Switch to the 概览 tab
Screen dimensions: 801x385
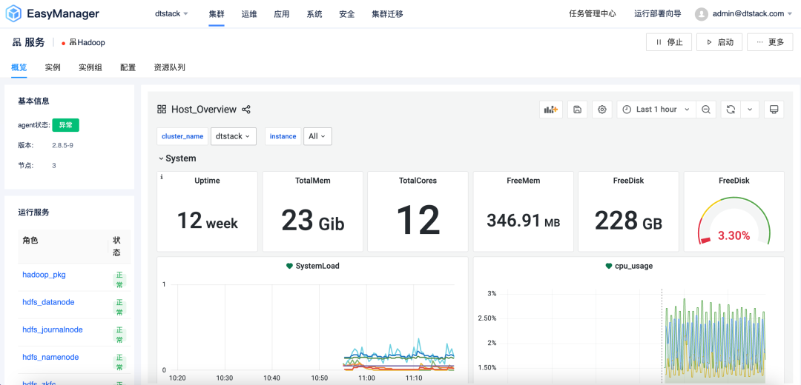tap(19, 67)
